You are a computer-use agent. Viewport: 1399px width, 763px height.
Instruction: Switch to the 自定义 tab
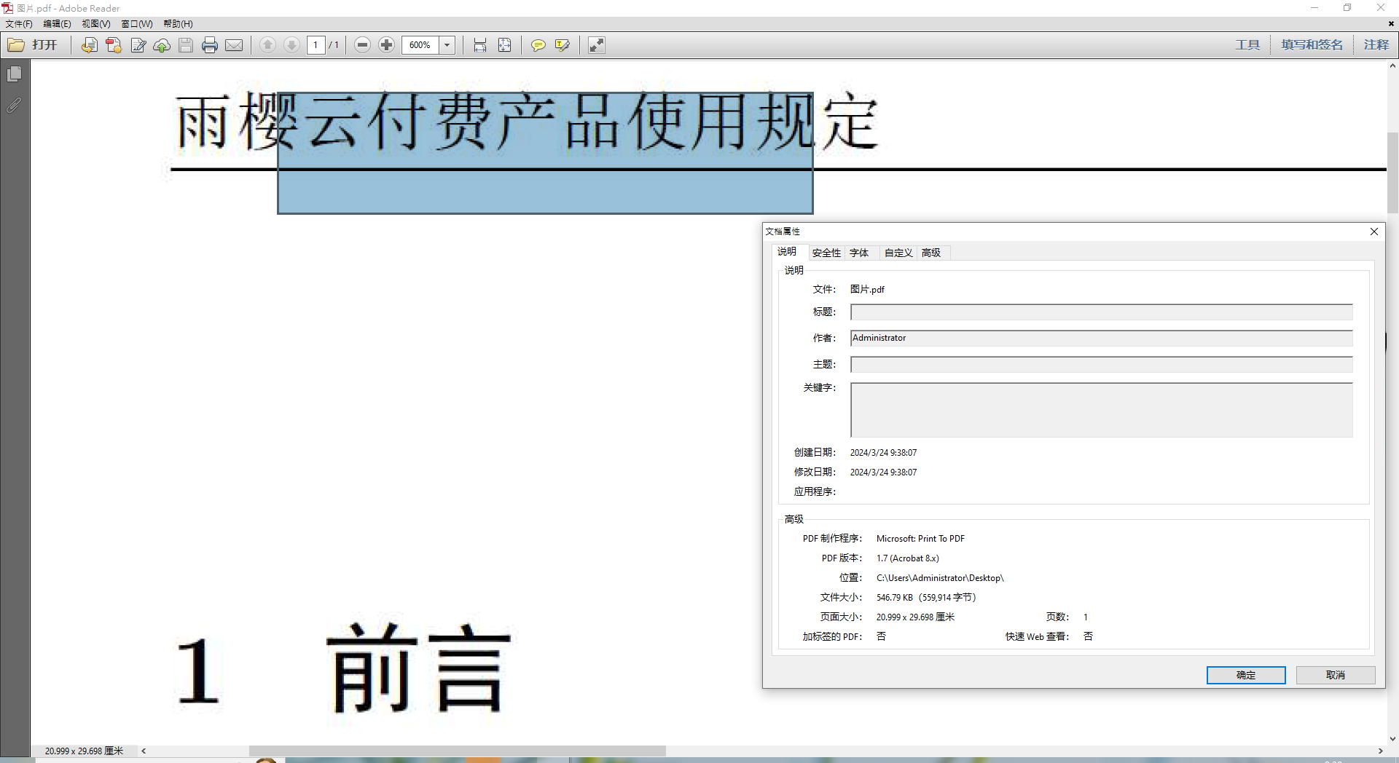click(x=898, y=253)
